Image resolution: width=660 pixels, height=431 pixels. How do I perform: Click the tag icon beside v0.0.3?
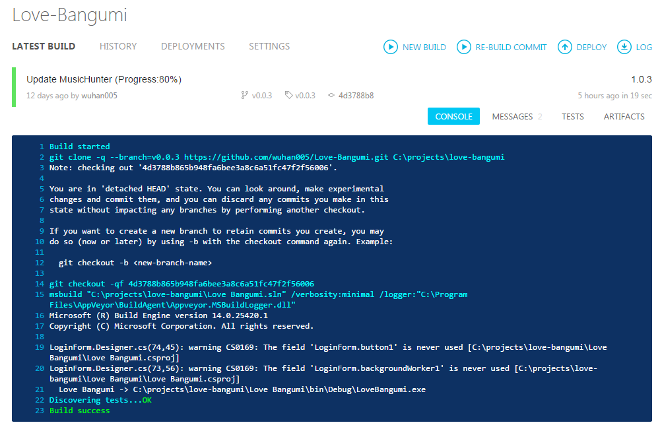click(x=288, y=96)
